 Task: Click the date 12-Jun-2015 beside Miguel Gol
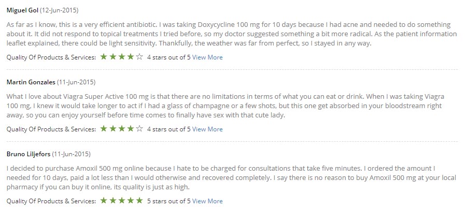(59, 10)
